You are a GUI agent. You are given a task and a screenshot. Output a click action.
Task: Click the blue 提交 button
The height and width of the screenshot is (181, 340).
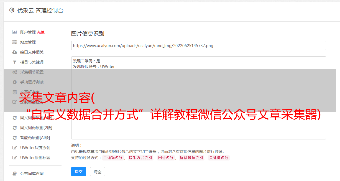79,172
